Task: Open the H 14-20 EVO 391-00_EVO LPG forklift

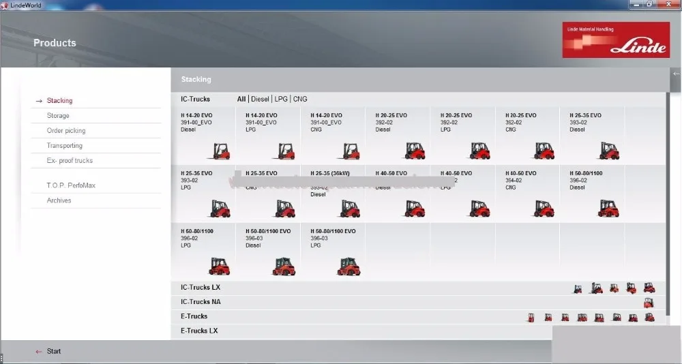Action: [x=268, y=136]
